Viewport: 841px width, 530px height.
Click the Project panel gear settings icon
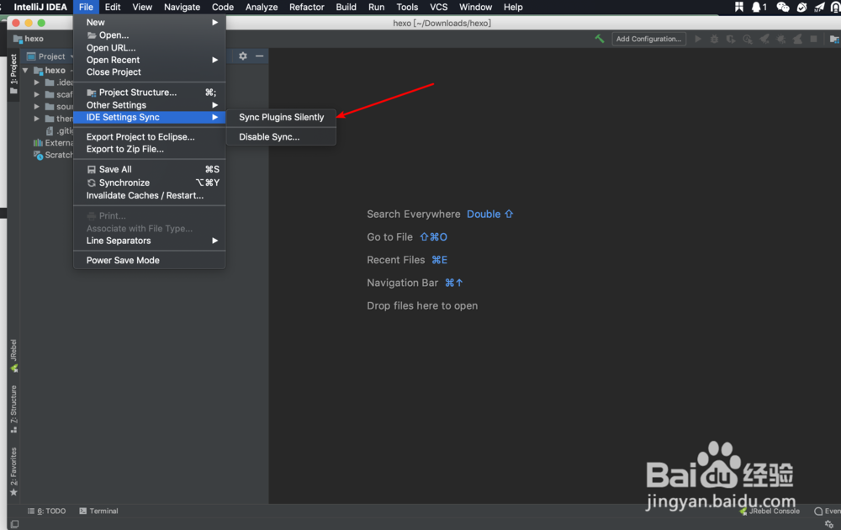243,56
